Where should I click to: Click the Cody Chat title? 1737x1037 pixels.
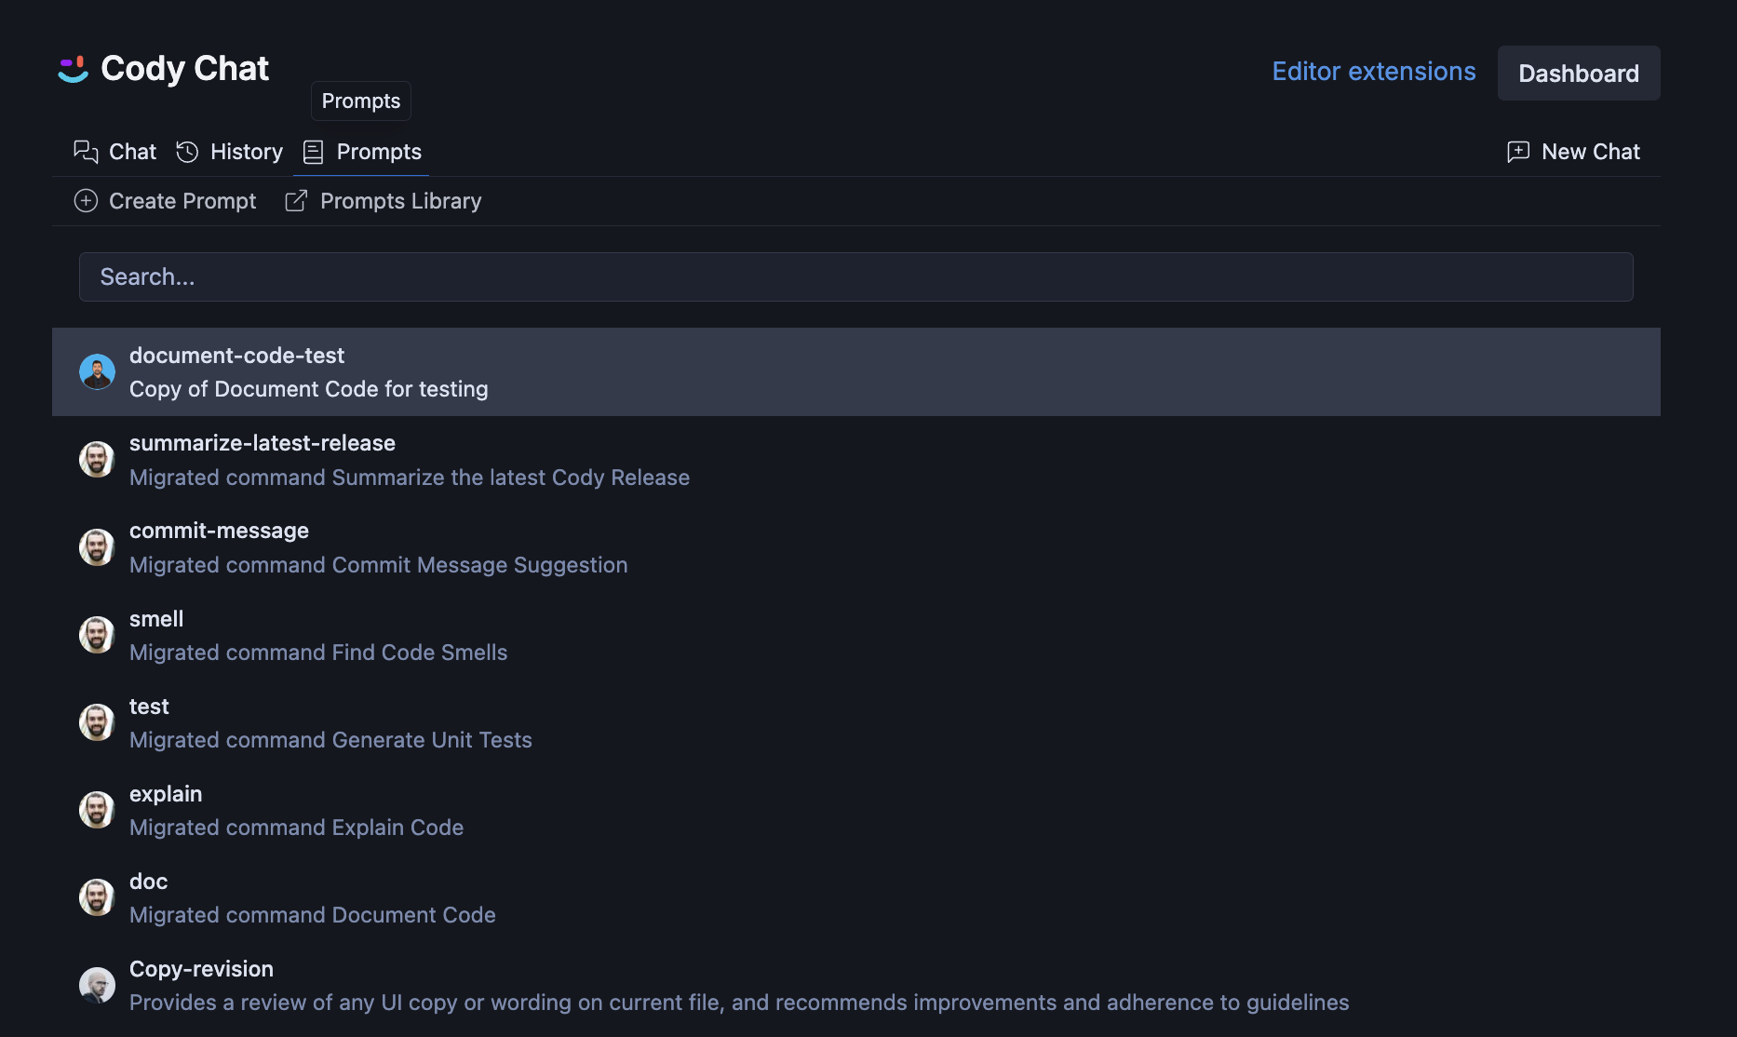(184, 69)
